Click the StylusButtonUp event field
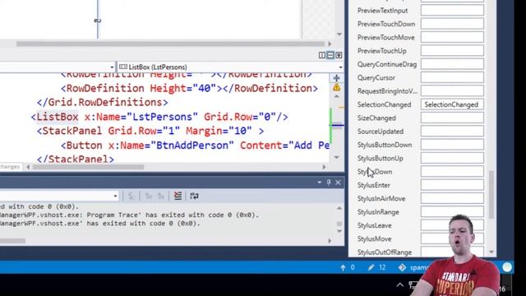Image resolution: width=526 pixels, height=296 pixels. 452,158
